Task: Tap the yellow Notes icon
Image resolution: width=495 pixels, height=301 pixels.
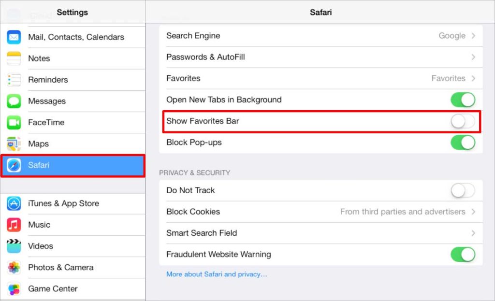Action: pyautogui.click(x=14, y=58)
